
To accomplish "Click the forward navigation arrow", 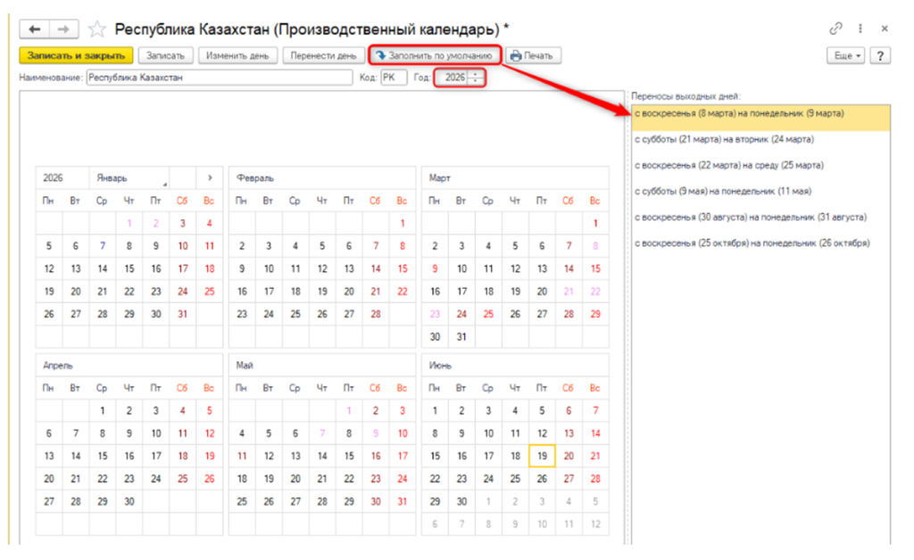I will pos(64,29).
